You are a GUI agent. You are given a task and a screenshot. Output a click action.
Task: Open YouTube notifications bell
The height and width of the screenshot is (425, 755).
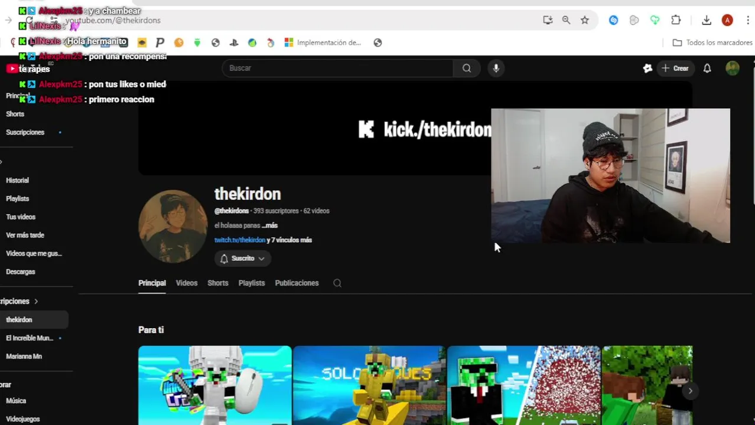707,68
